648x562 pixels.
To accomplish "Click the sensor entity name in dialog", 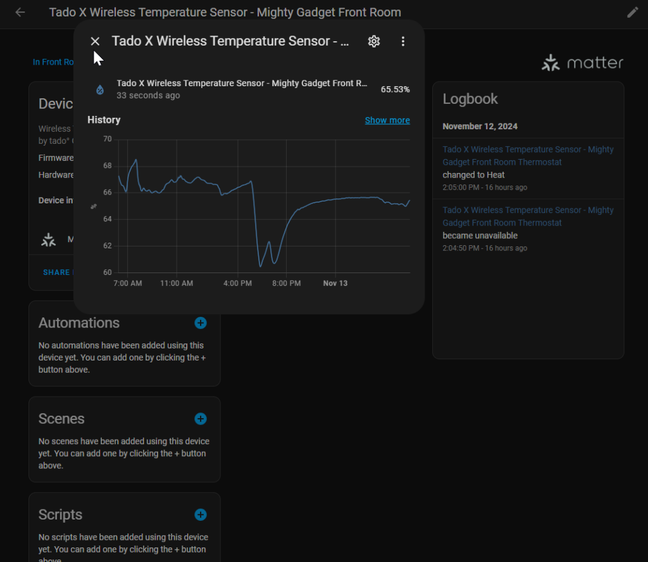I will tap(242, 84).
